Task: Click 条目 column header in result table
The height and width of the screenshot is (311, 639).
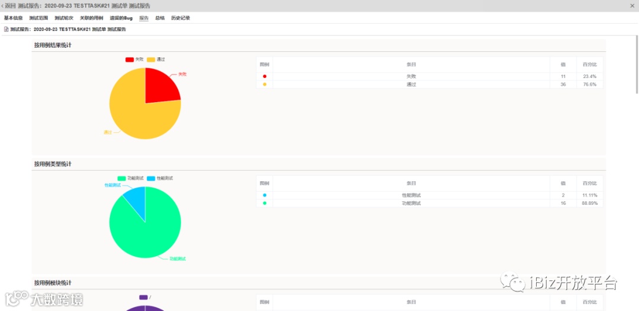Action: [411, 64]
